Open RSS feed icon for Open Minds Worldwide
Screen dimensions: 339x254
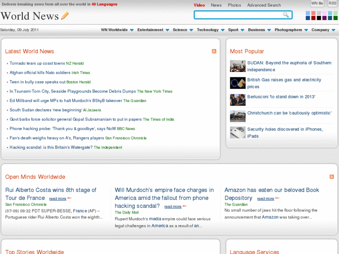(x=332, y=177)
